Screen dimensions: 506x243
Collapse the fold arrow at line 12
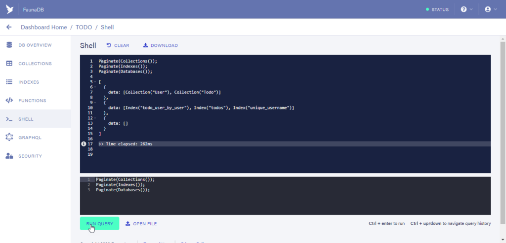click(x=95, y=118)
